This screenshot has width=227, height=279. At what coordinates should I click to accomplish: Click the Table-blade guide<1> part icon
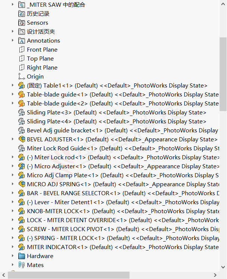coord(22,95)
